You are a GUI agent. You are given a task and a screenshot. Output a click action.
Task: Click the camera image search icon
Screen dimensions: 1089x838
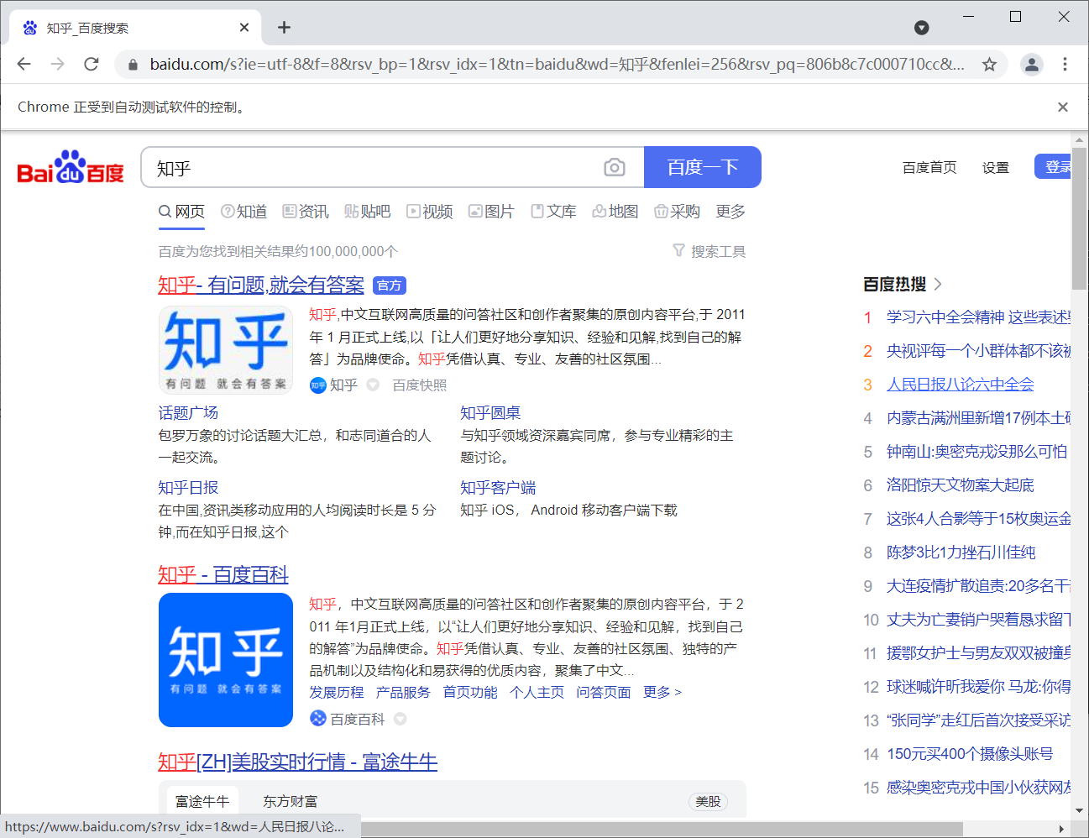(x=615, y=167)
